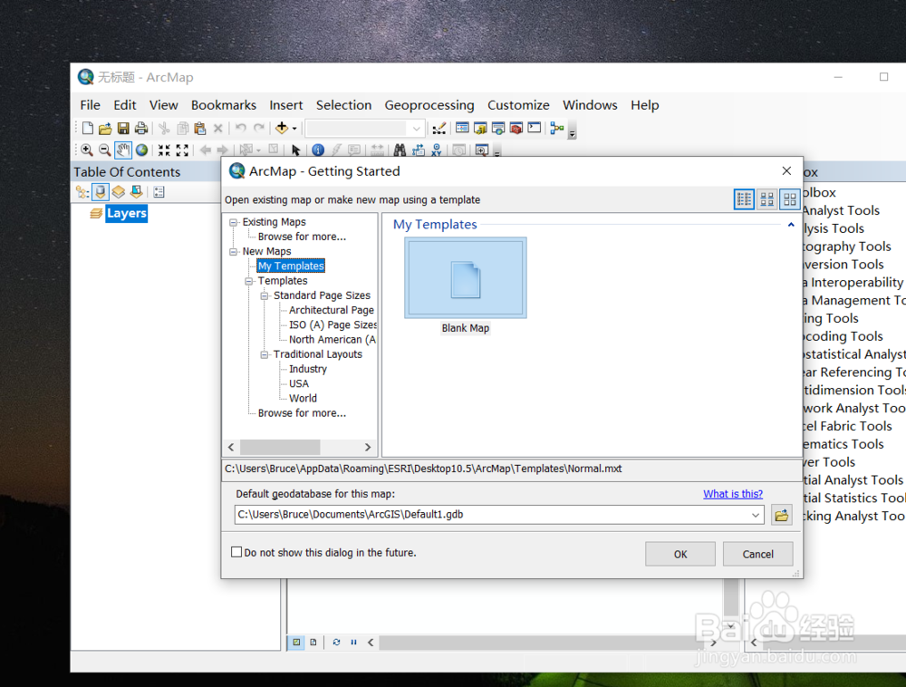Select the Identify blue info tool
This screenshot has height=687, width=906.
tap(318, 150)
